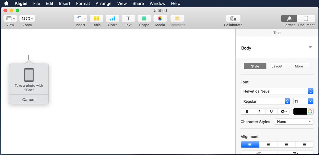Minimize the Pages window

pyautogui.click(x=11, y=10)
